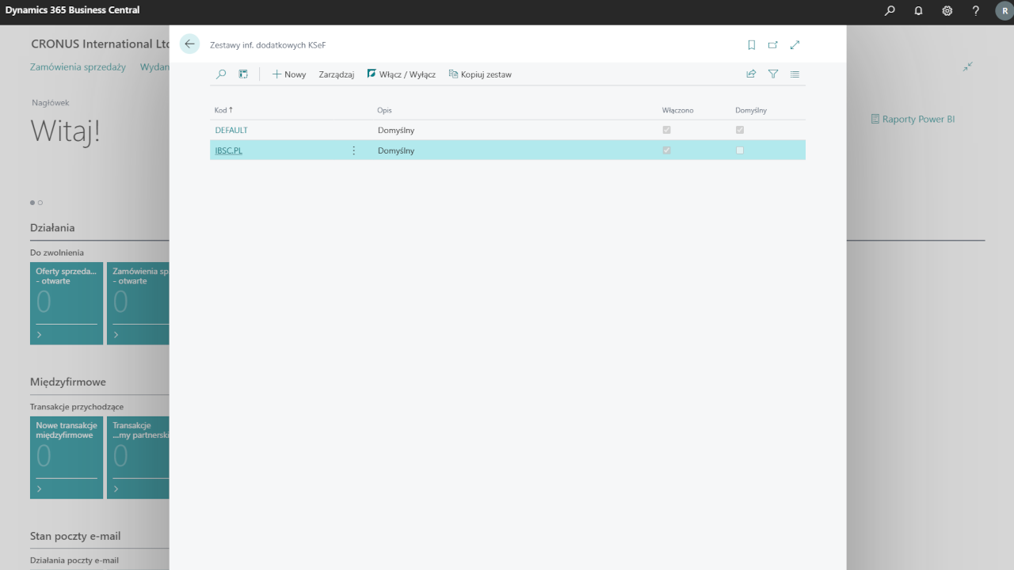This screenshot has height=570, width=1014.
Task: Show more options for IBSC.PL row
Action: click(x=353, y=150)
